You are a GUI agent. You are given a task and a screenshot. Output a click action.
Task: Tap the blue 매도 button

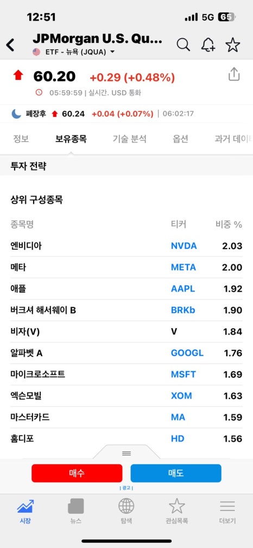(176, 473)
